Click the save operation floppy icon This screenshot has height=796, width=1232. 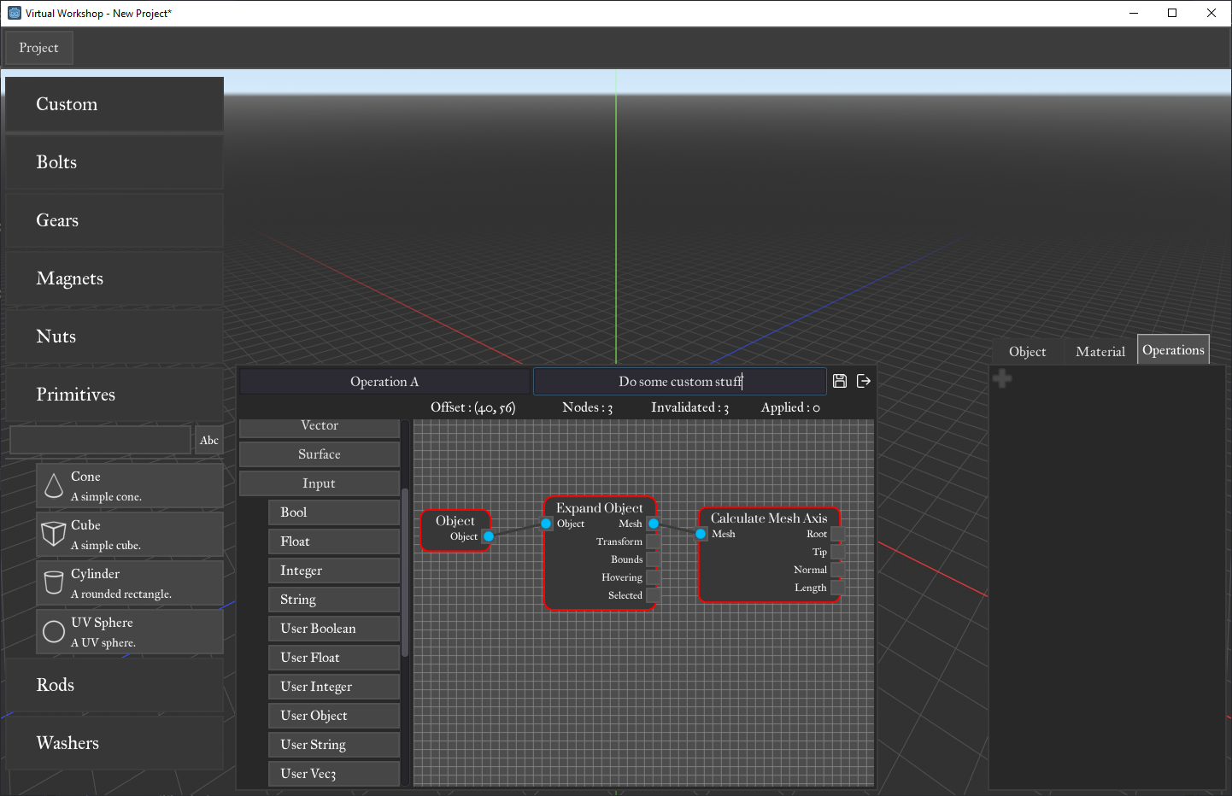[840, 381]
